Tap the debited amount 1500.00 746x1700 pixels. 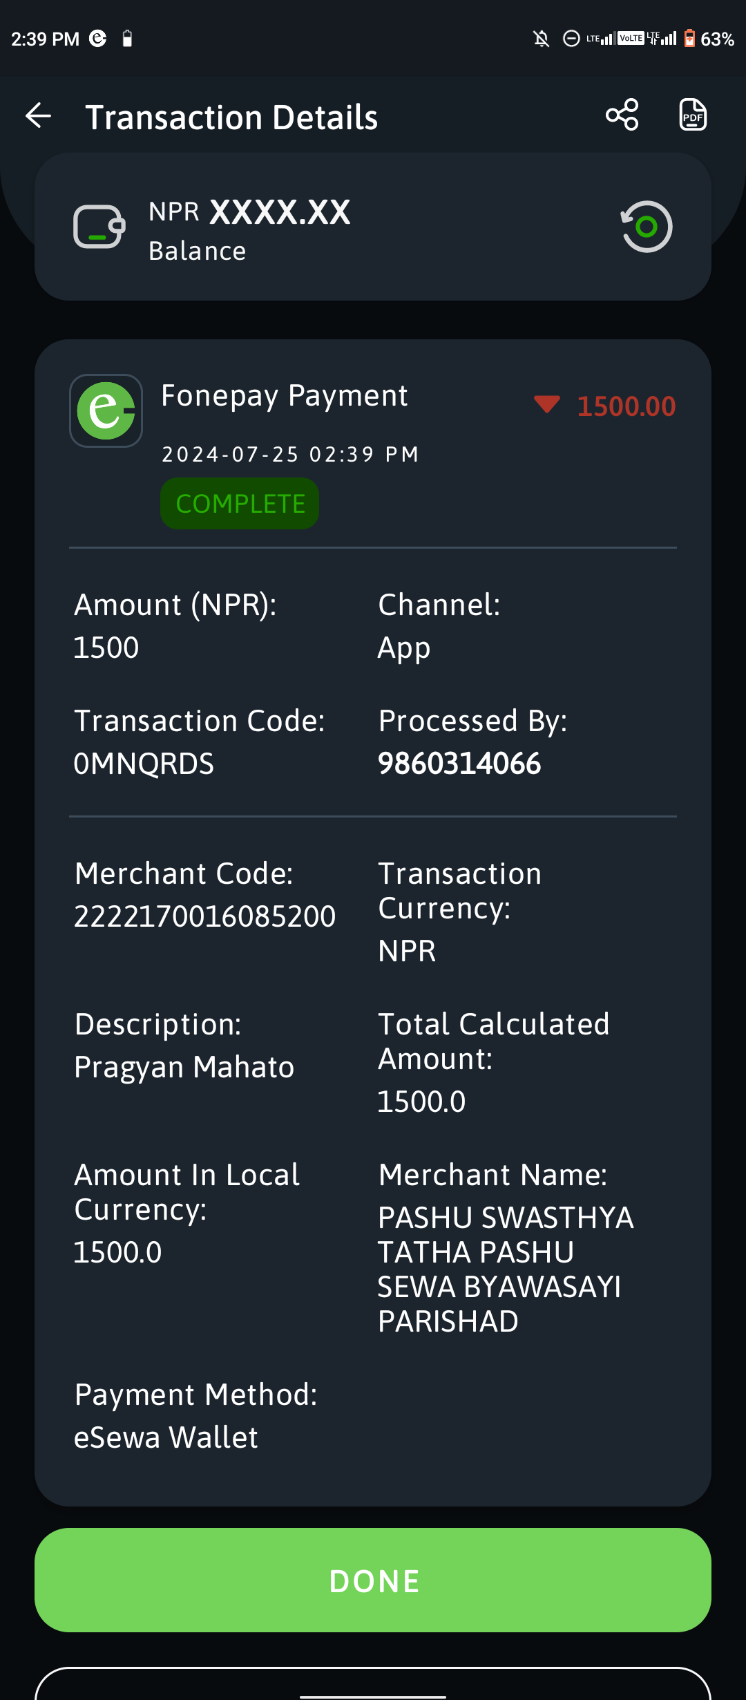click(x=626, y=406)
